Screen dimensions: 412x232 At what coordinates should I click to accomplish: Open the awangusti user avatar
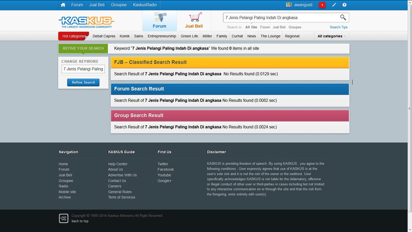coord(289,5)
